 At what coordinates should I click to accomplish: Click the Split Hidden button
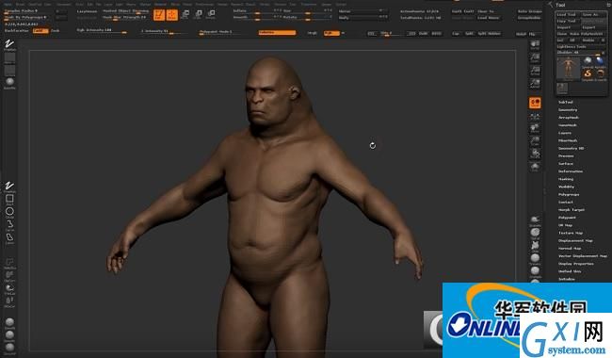[489, 34]
